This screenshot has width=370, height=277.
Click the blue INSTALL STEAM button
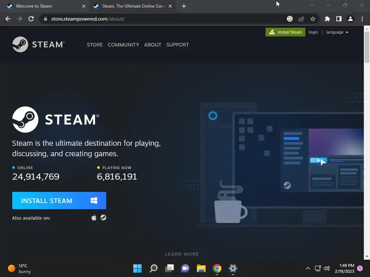59,201
